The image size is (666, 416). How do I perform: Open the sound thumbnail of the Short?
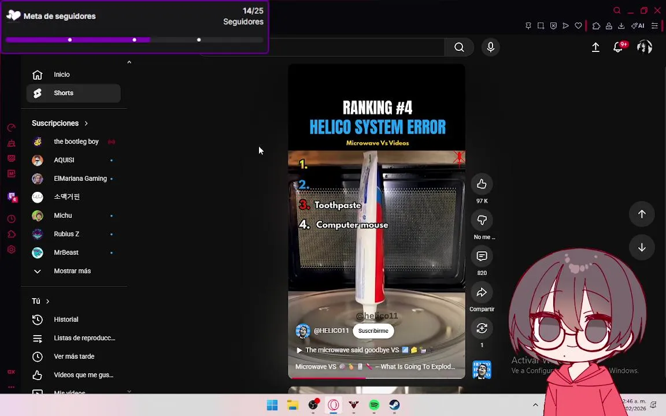[x=482, y=370]
